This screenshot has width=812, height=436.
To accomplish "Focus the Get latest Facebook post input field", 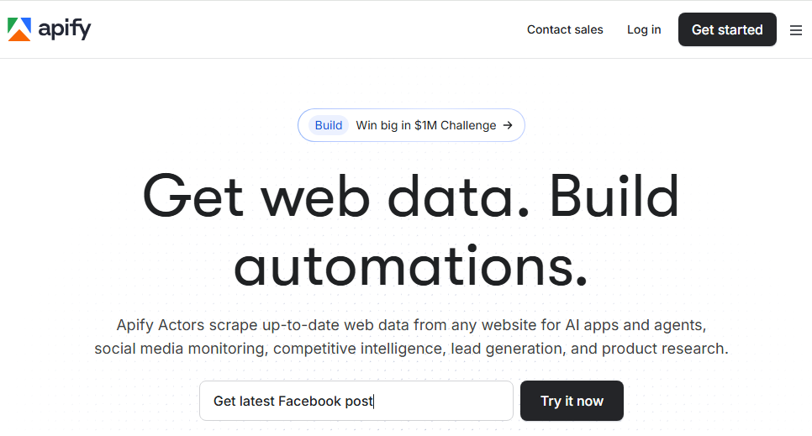I will (356, 401).
